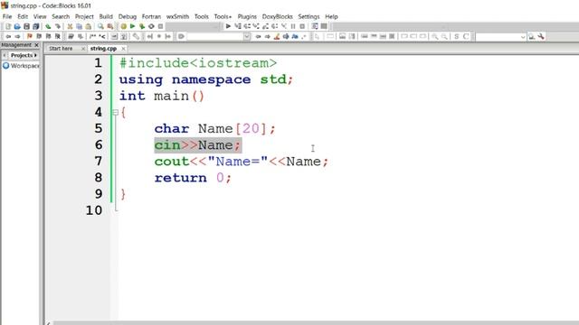The width and height of the screenshot is (579, 325).
Task: Click on the "return 0;" code line
Action: pyautogui.click(x=193, y=178)
